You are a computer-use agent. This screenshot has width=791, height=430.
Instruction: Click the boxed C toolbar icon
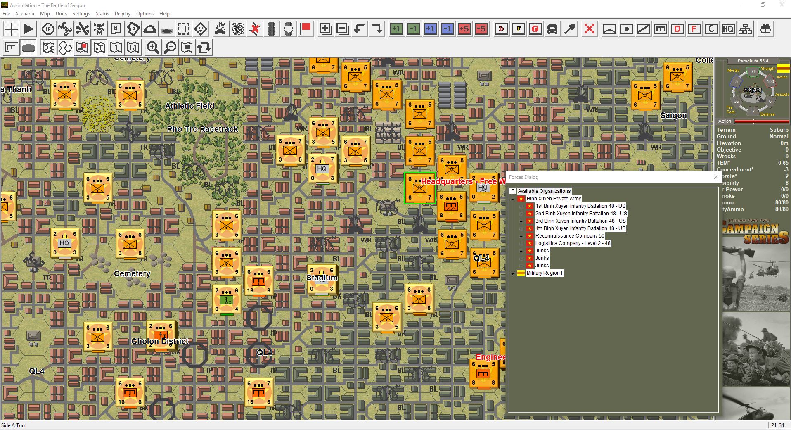tap(711, 29)
